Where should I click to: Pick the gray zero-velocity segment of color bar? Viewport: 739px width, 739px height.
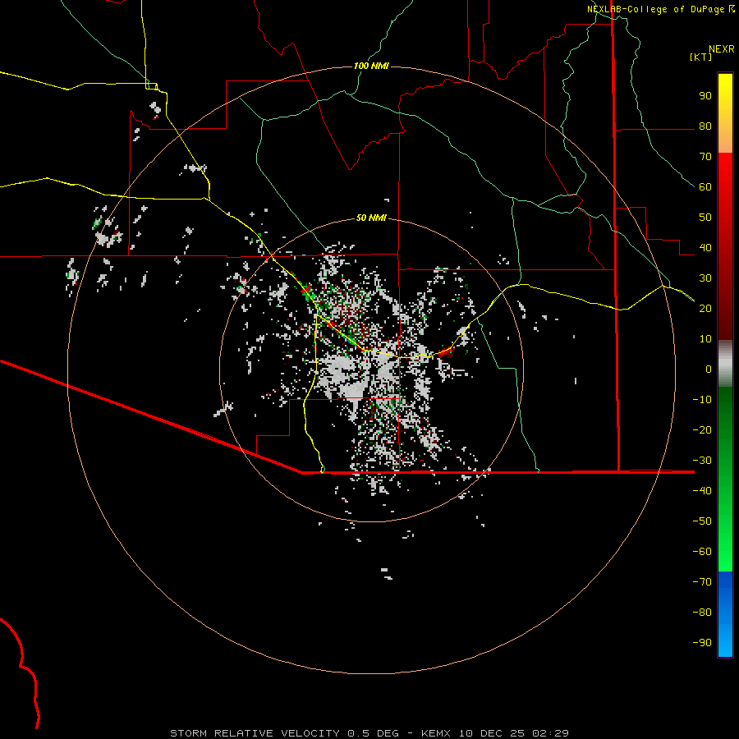click(x=725, y=364)
